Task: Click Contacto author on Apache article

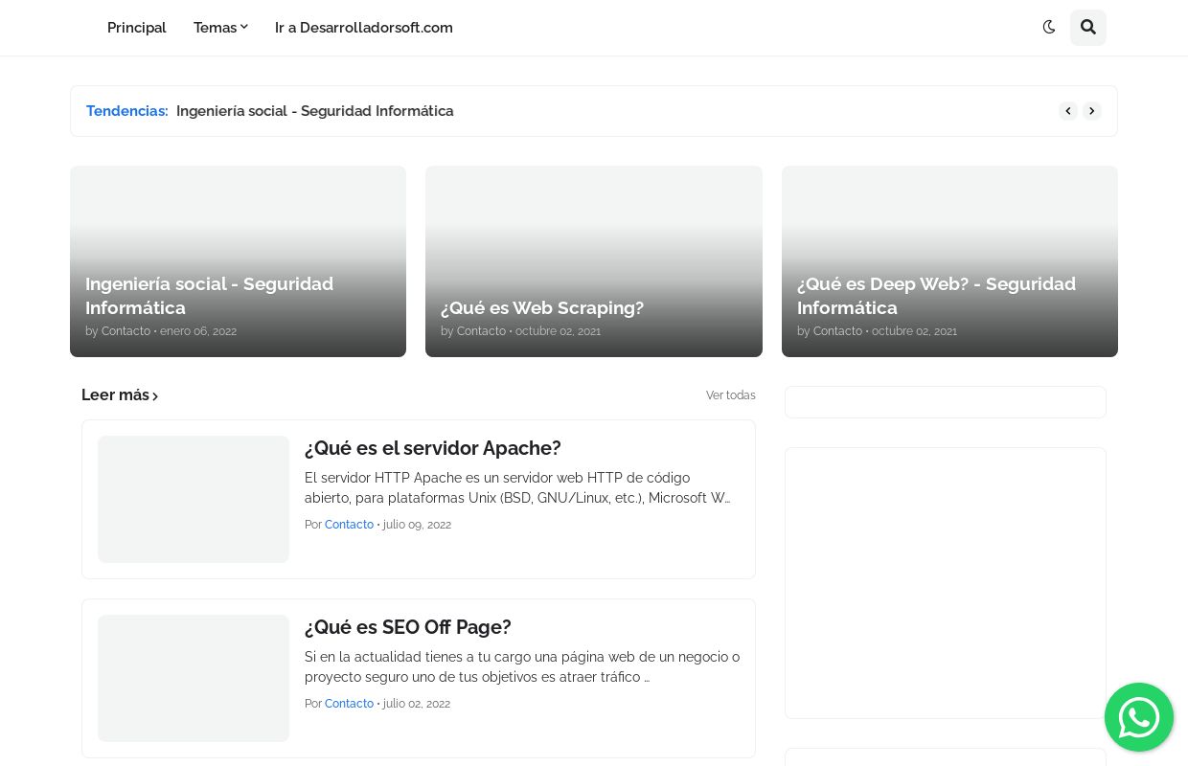Action: [x=349, y=525]
